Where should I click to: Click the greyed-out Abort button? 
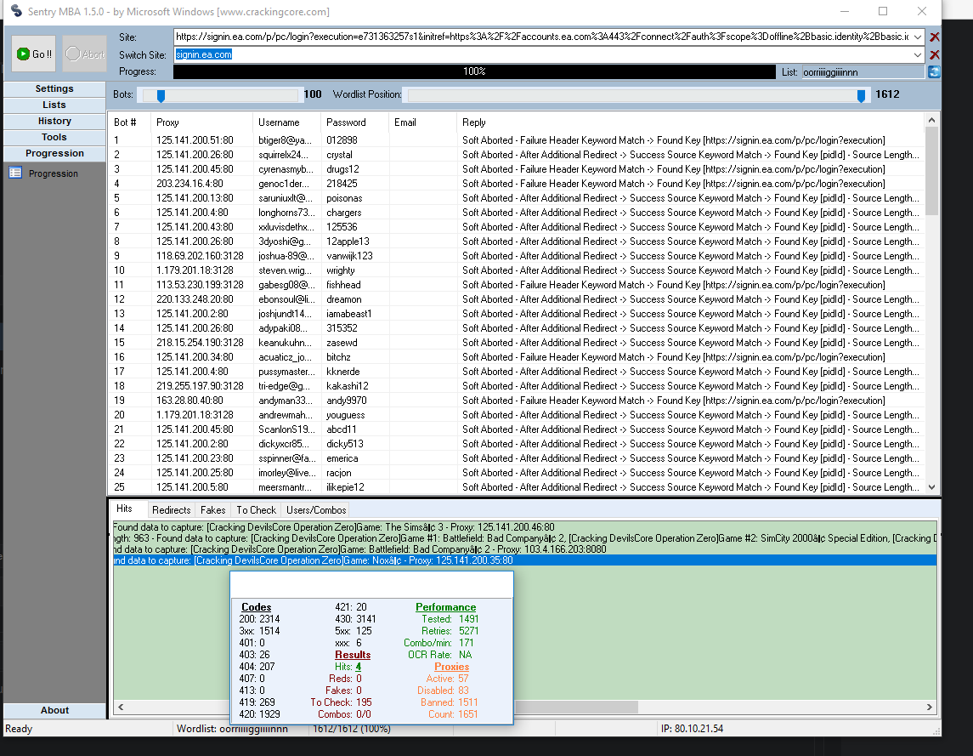tap(84, 54)
